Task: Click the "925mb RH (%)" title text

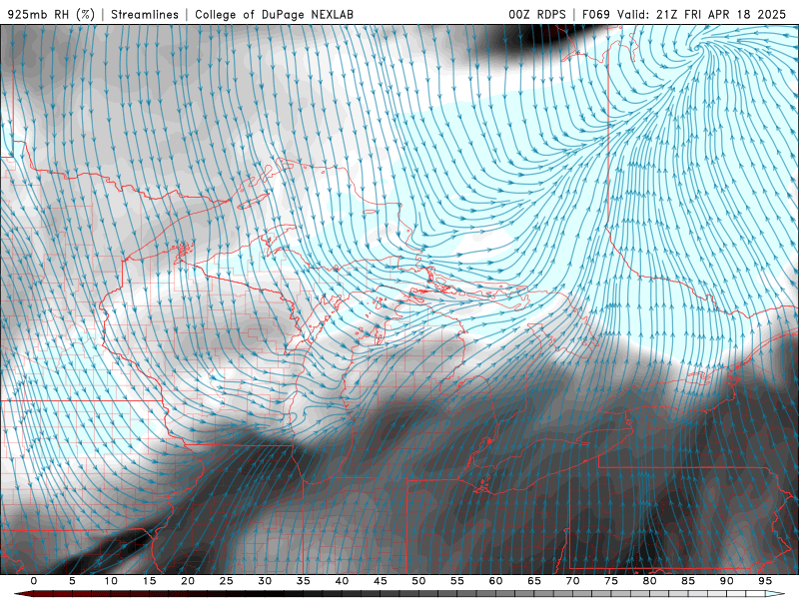Action: 51,14
